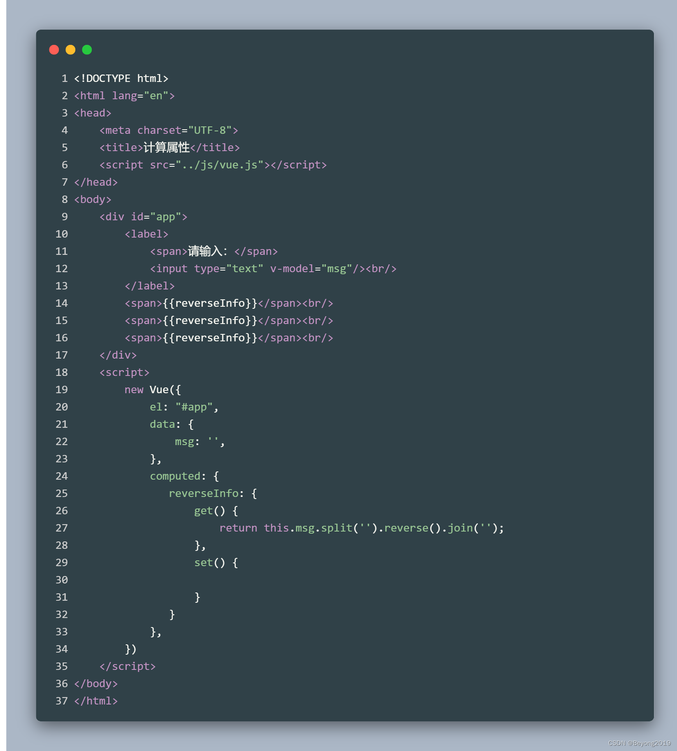This screenshot has height=751, width=677.
Task: Click the "msg: ''," line
Action: pyautogui.click(x=200, y=442)
